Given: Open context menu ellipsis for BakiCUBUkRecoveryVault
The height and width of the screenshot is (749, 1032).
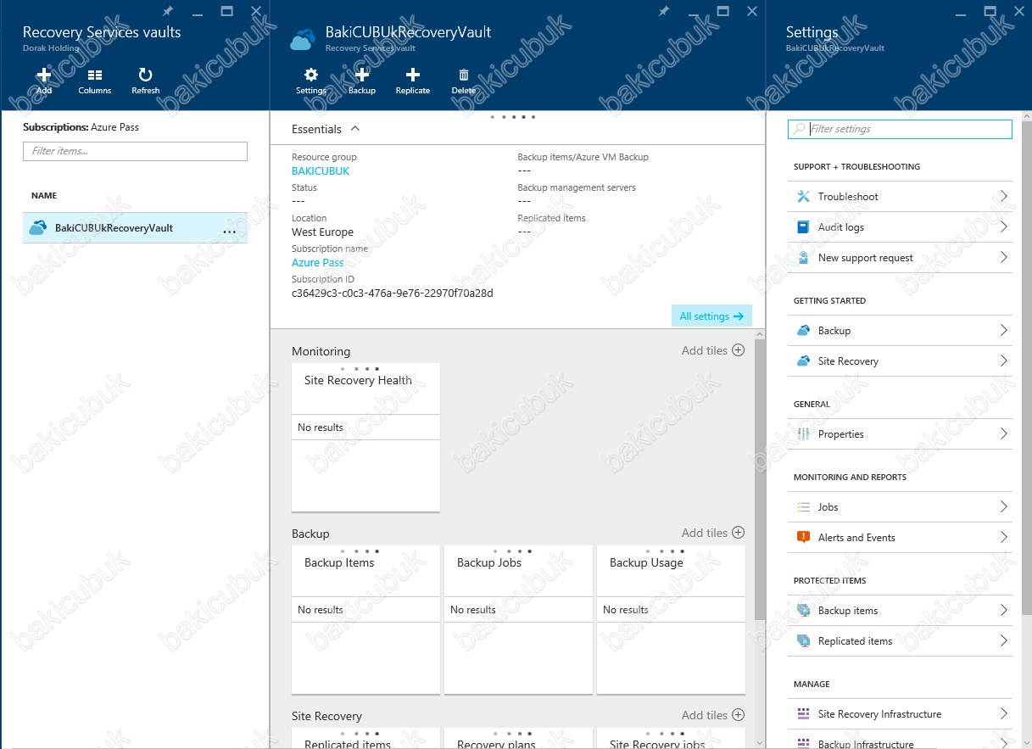Looking at the screenshot, I should [x=229, y=231].
